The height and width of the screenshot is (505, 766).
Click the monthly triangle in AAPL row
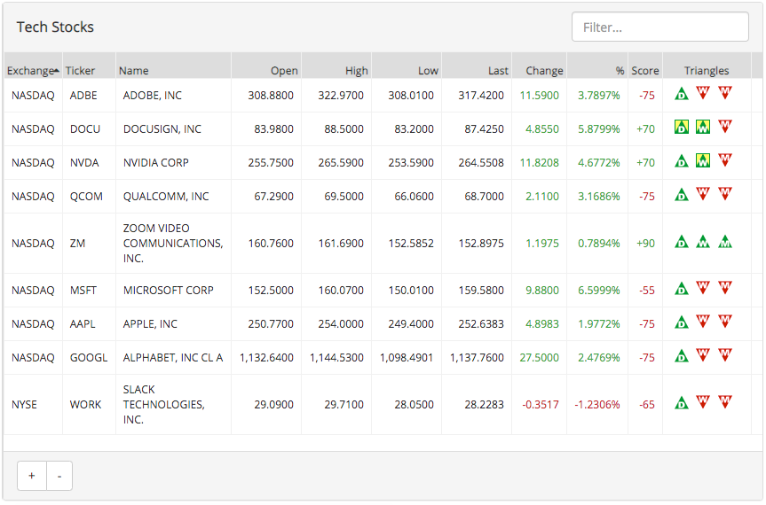(x=725, y=322)
